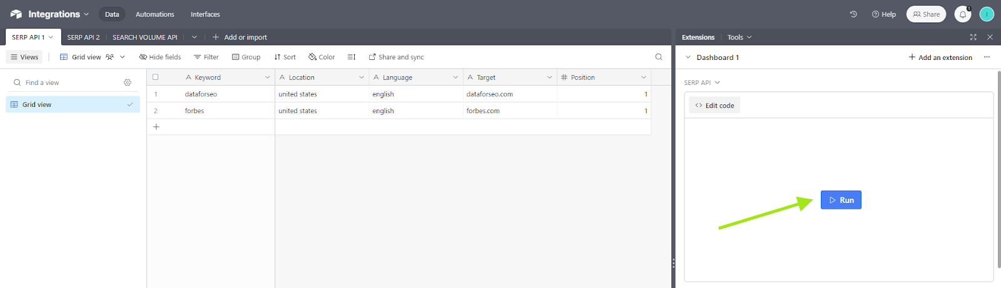Click the view settings gear icon
1001x288 pixels.
[x=128, y=82]
